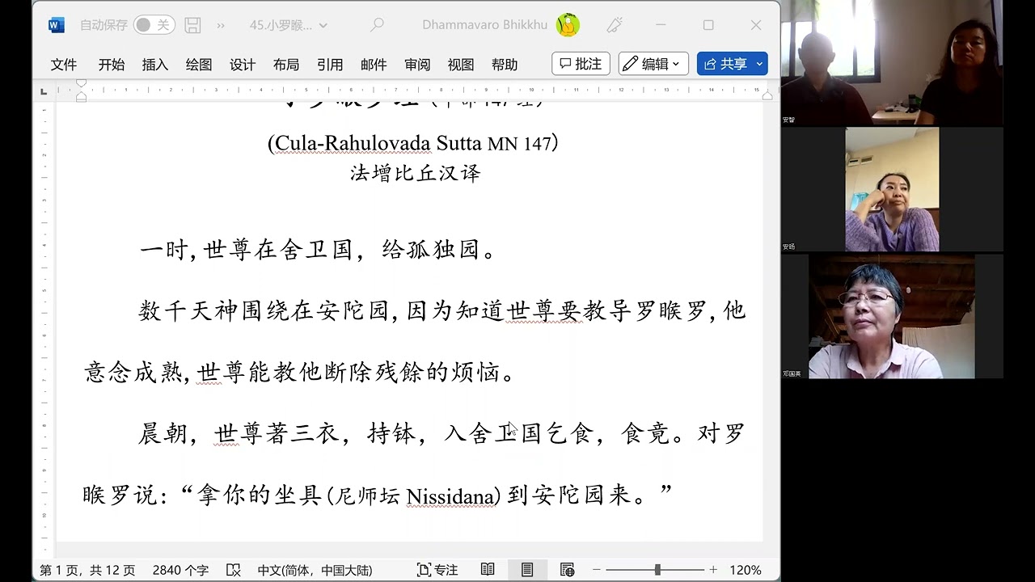Open the 文件 menu

point(64,65)
